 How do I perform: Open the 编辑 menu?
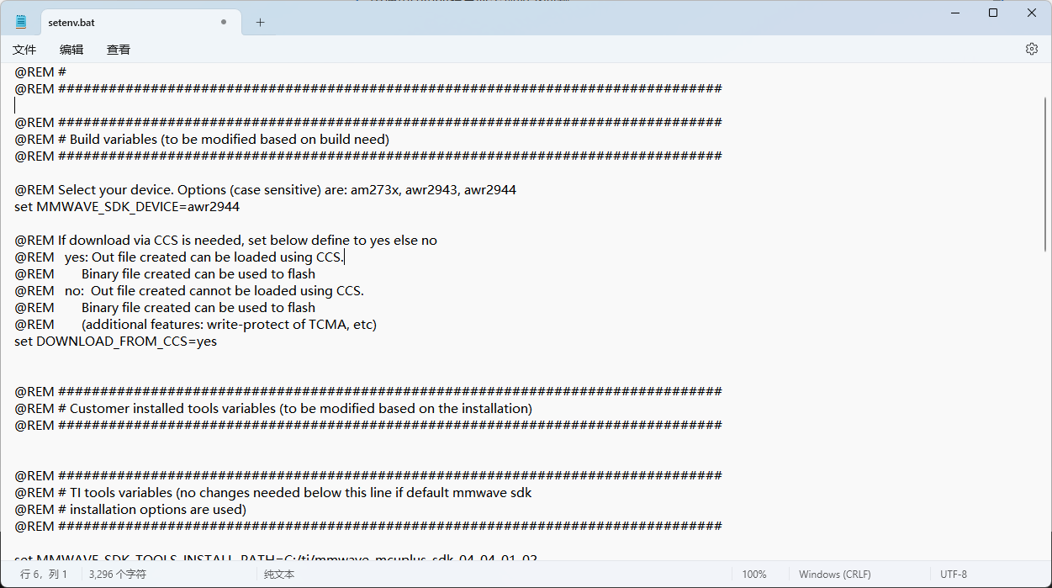(x=71, y=50)
